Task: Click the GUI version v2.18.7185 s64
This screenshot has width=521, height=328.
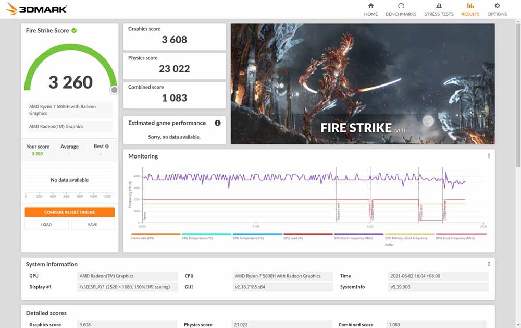Action: tap(283, 287)
